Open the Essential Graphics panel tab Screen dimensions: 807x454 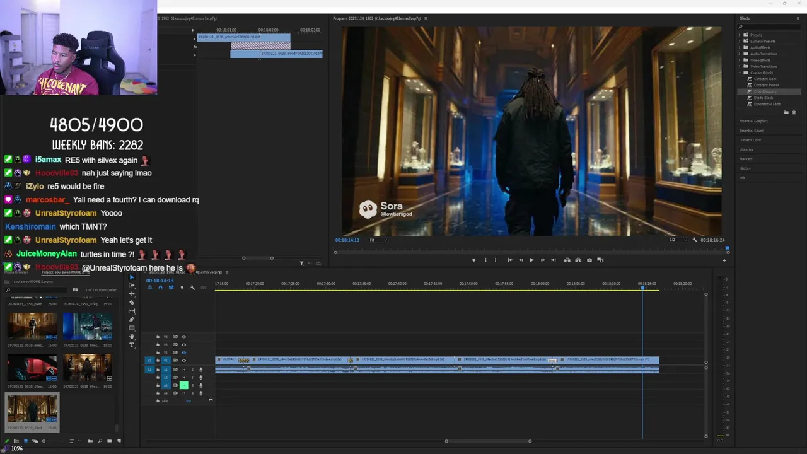click(753, 121)
